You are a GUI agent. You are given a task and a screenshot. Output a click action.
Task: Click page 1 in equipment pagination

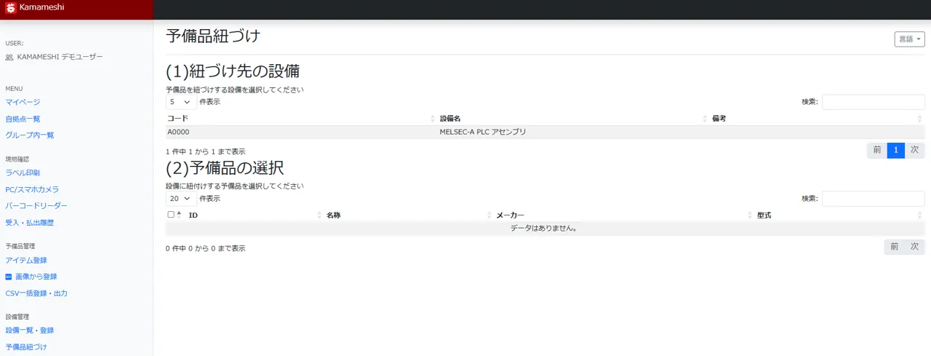tap(896, 150)
